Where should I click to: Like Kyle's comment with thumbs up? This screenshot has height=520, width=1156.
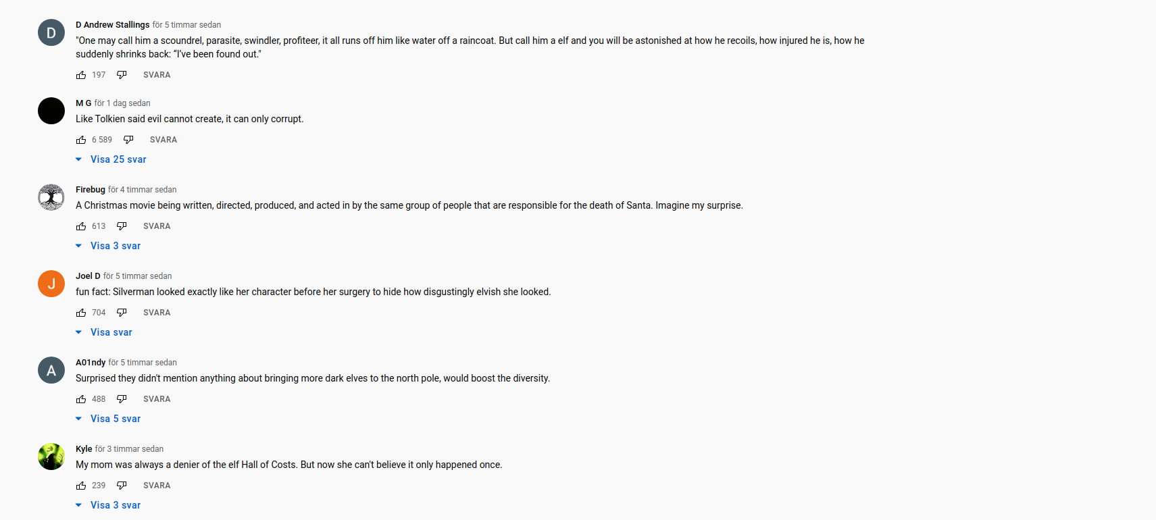(81, 486)
